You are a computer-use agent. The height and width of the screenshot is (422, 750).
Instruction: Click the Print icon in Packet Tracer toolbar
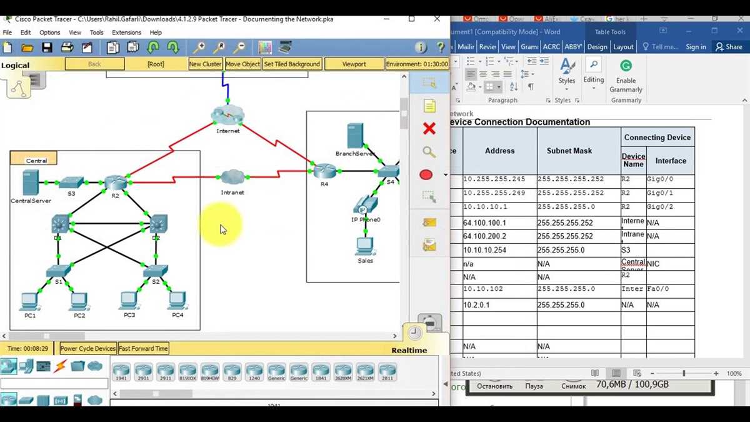[x=67, y=48]
